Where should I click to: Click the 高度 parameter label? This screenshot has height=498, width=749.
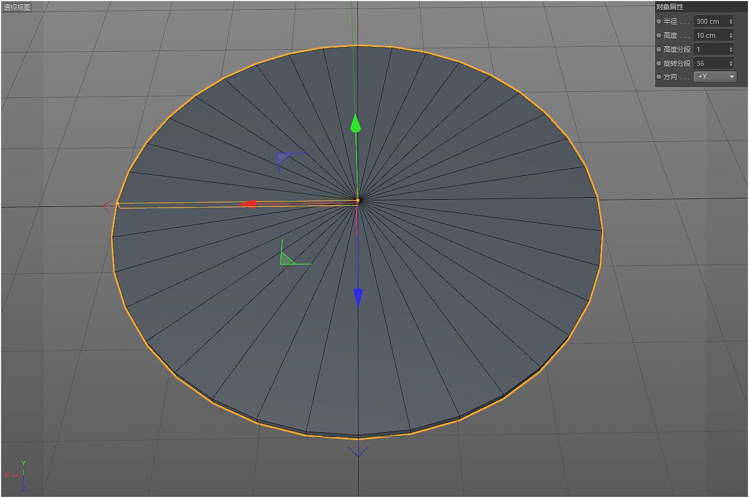(x=670, y=35)
